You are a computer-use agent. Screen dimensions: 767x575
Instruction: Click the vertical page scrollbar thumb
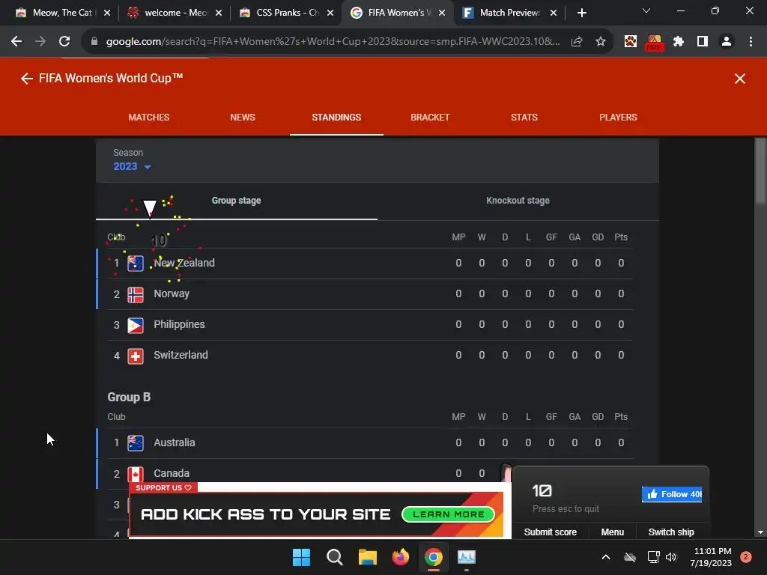pyautogui.click(x=760, y=171)
